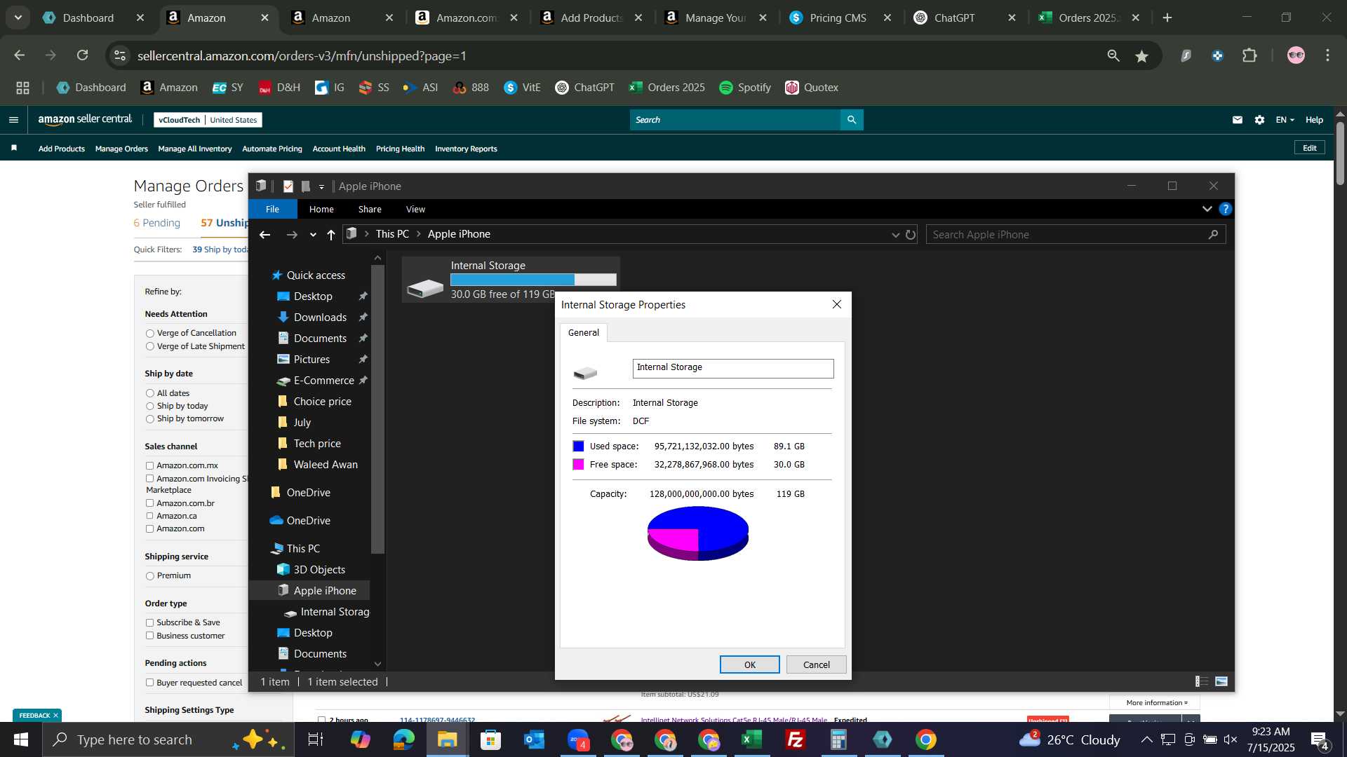The height and width of the screenshot is (757, 1347).
Task: Refresh the Apple iPhone folder view
Action: 911,235
